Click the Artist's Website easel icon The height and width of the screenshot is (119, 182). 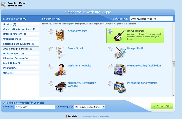60,35
